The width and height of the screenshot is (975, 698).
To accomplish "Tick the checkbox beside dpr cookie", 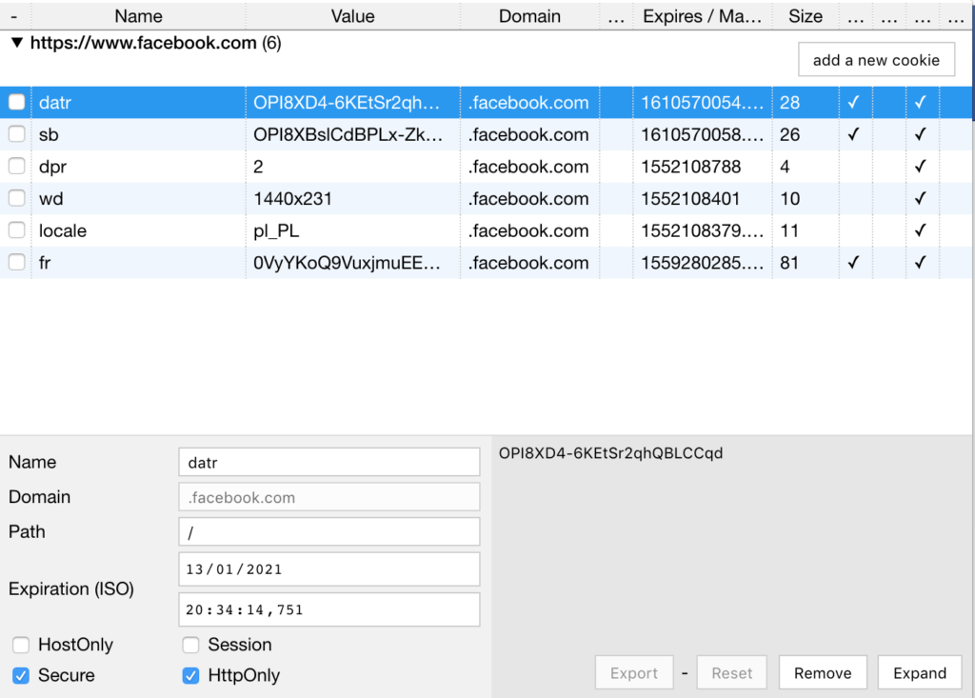I will 17,166.
